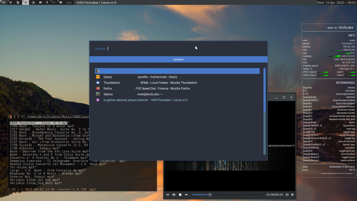Switch to the web browser globe tag
The image size is (357, 201).
(x=10, y=2)
